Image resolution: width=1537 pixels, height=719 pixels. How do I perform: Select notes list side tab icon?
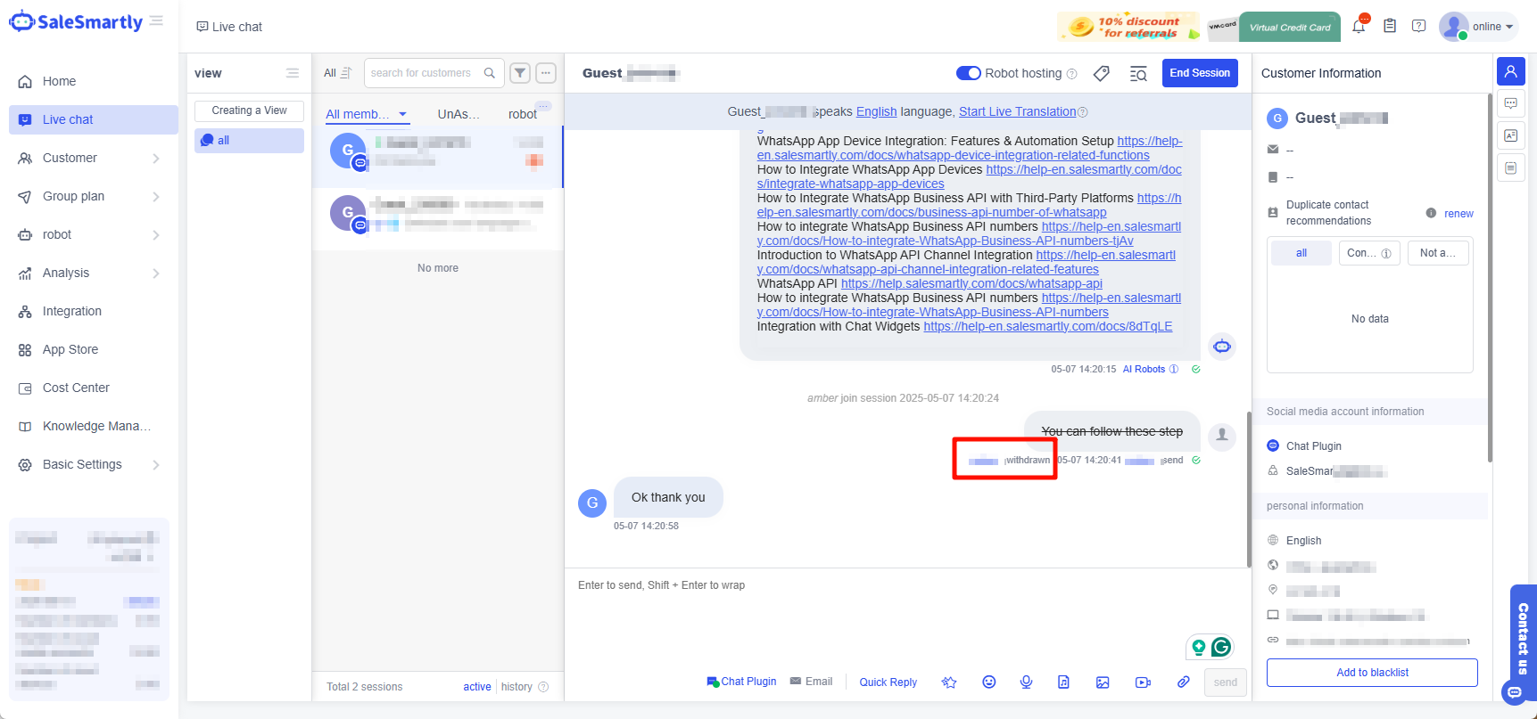point(1510,167)
